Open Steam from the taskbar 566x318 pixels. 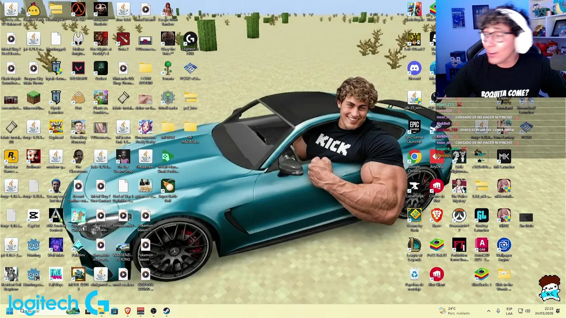coord(166,311)
